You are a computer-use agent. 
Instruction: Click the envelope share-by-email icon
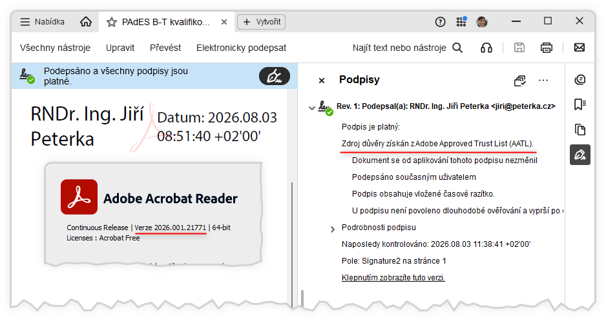[580, 48]
